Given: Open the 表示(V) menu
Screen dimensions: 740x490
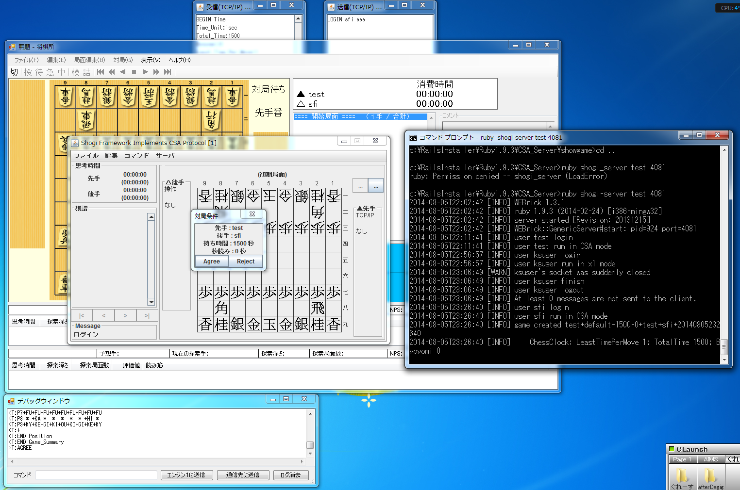Looking at the screenshot, I should [x=151, y=60].
